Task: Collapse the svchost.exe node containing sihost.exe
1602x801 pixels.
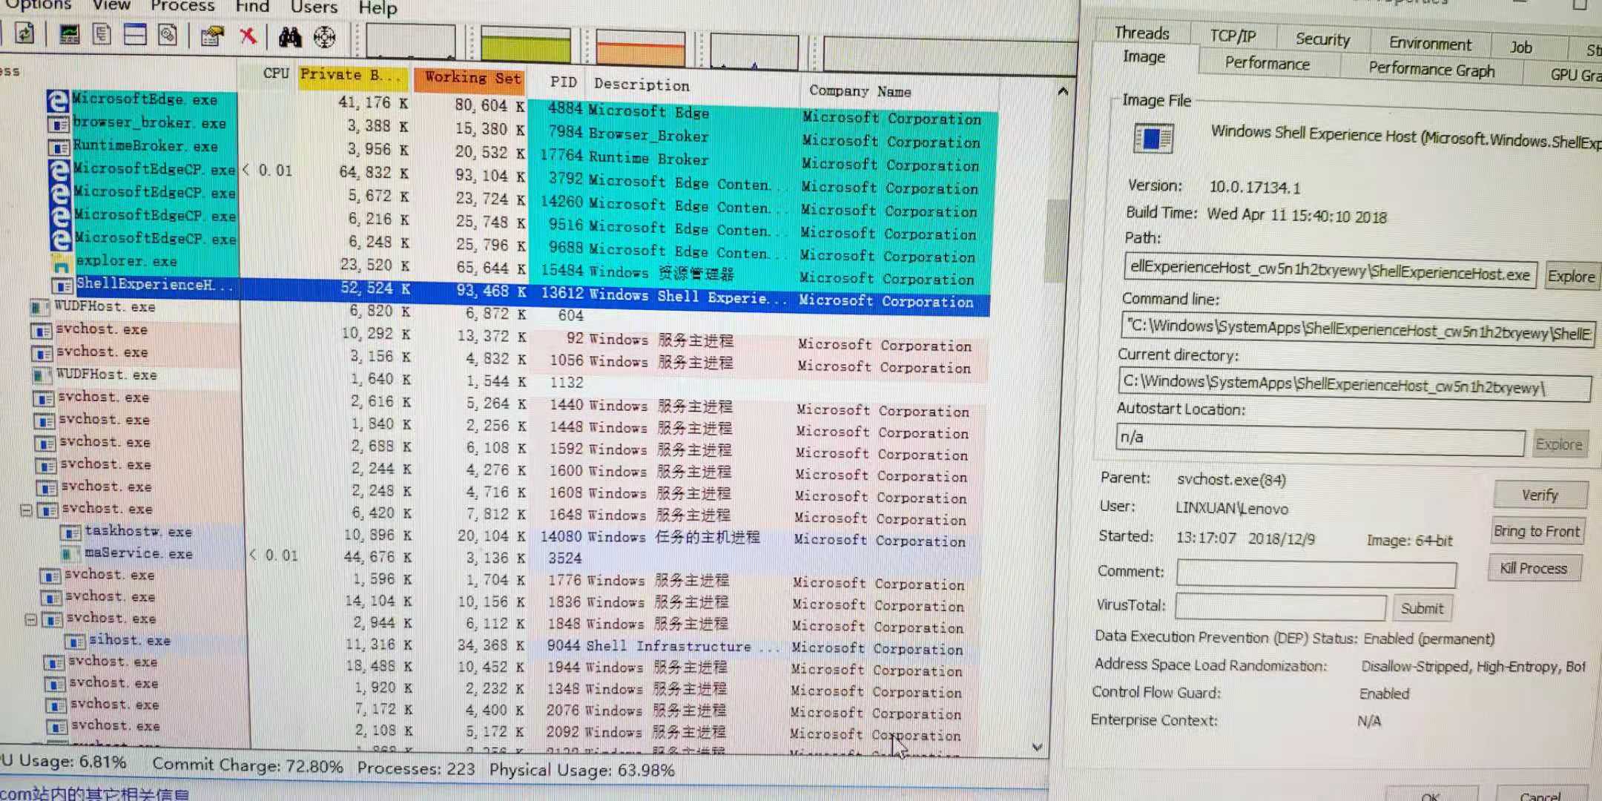Action: click(31, 619)
